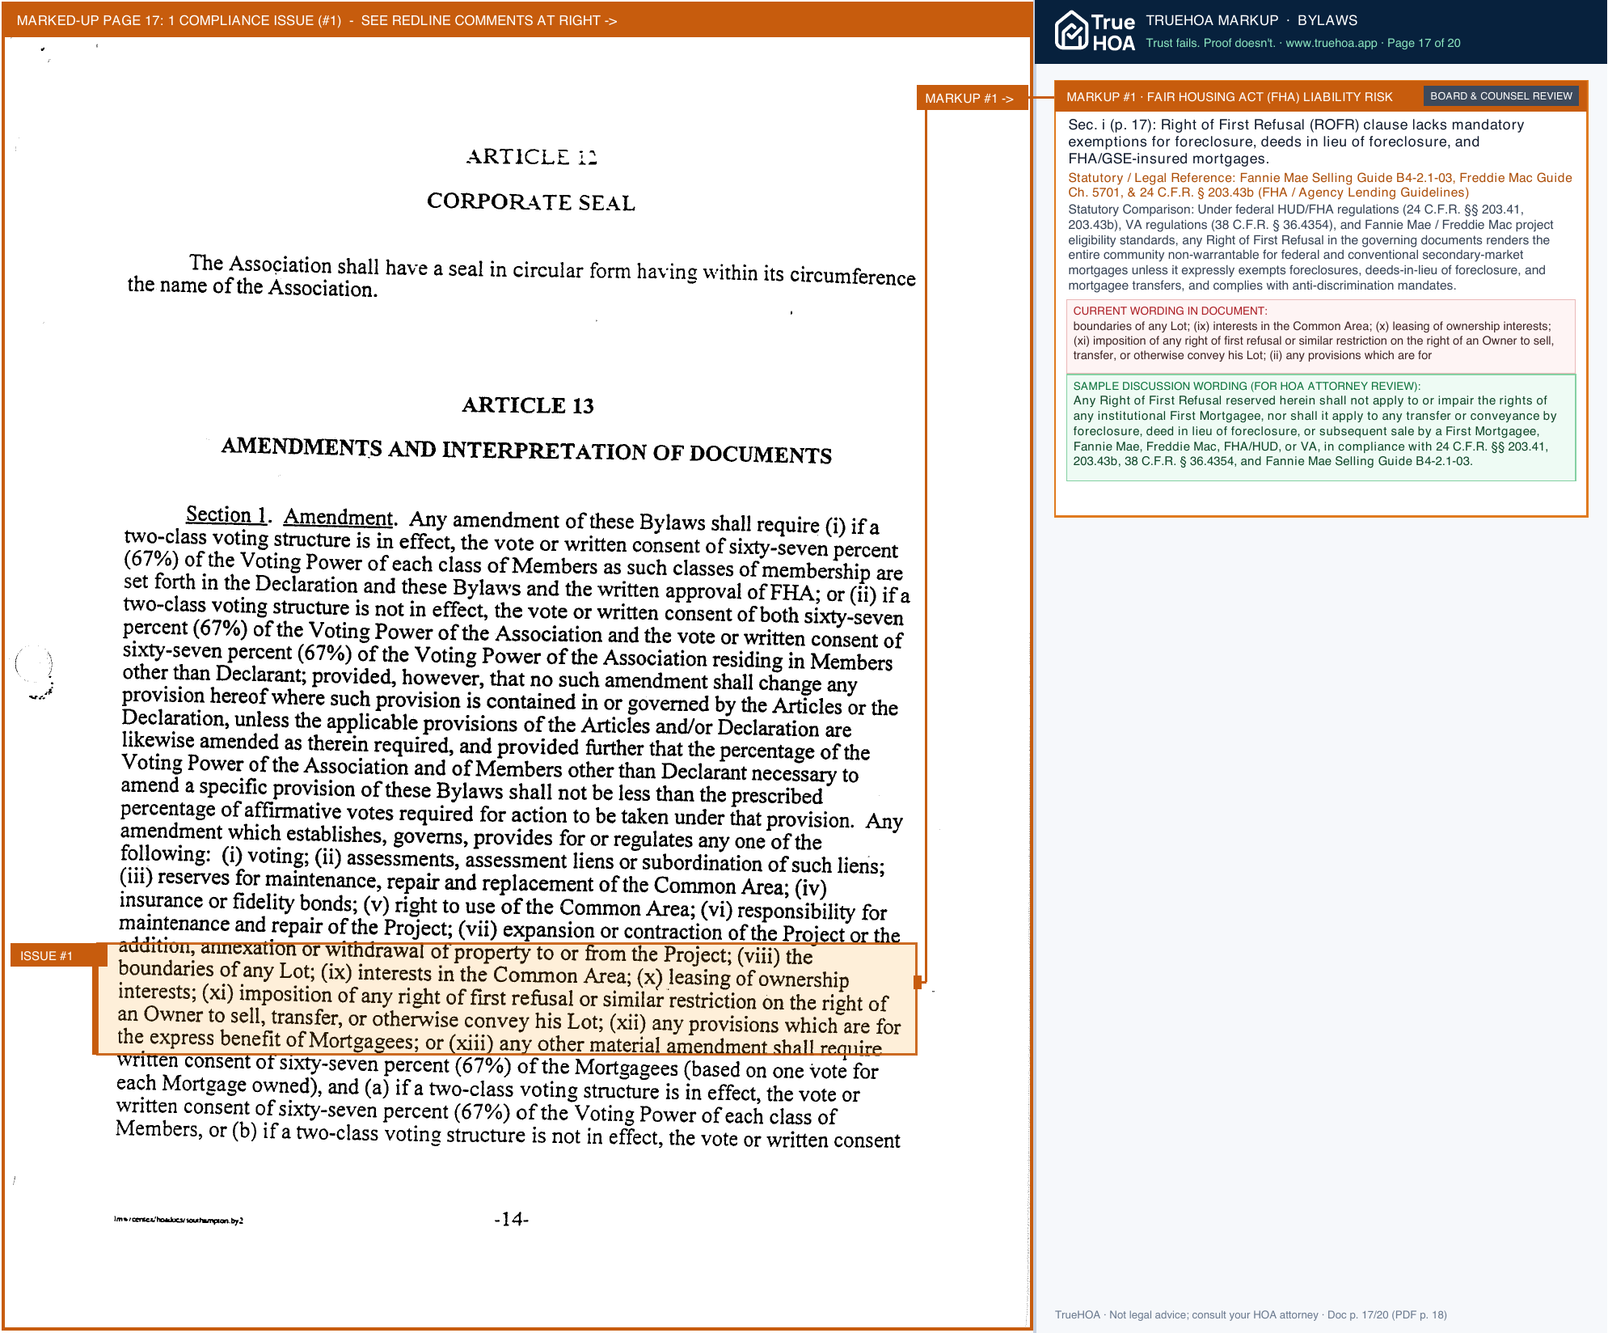Open the www.truehoa.app link

tap(1331, 43)
